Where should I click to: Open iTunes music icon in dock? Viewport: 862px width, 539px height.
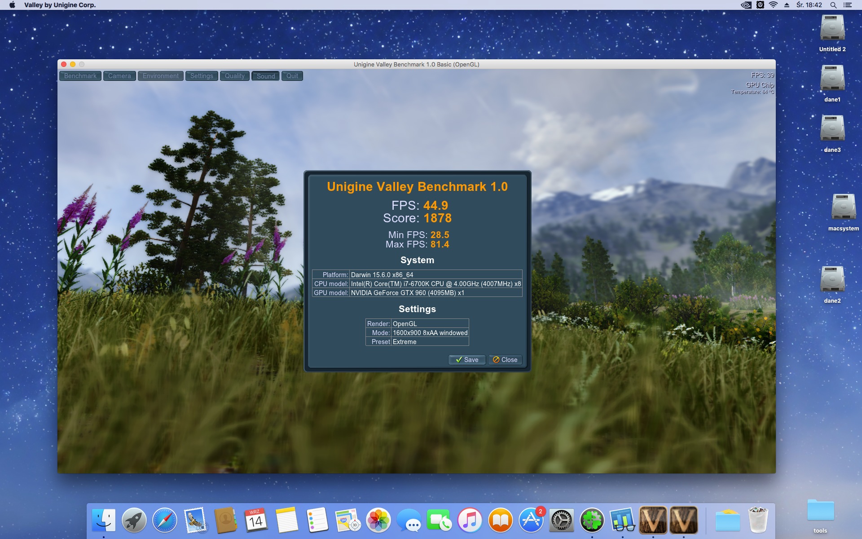[x=470, y=520]
